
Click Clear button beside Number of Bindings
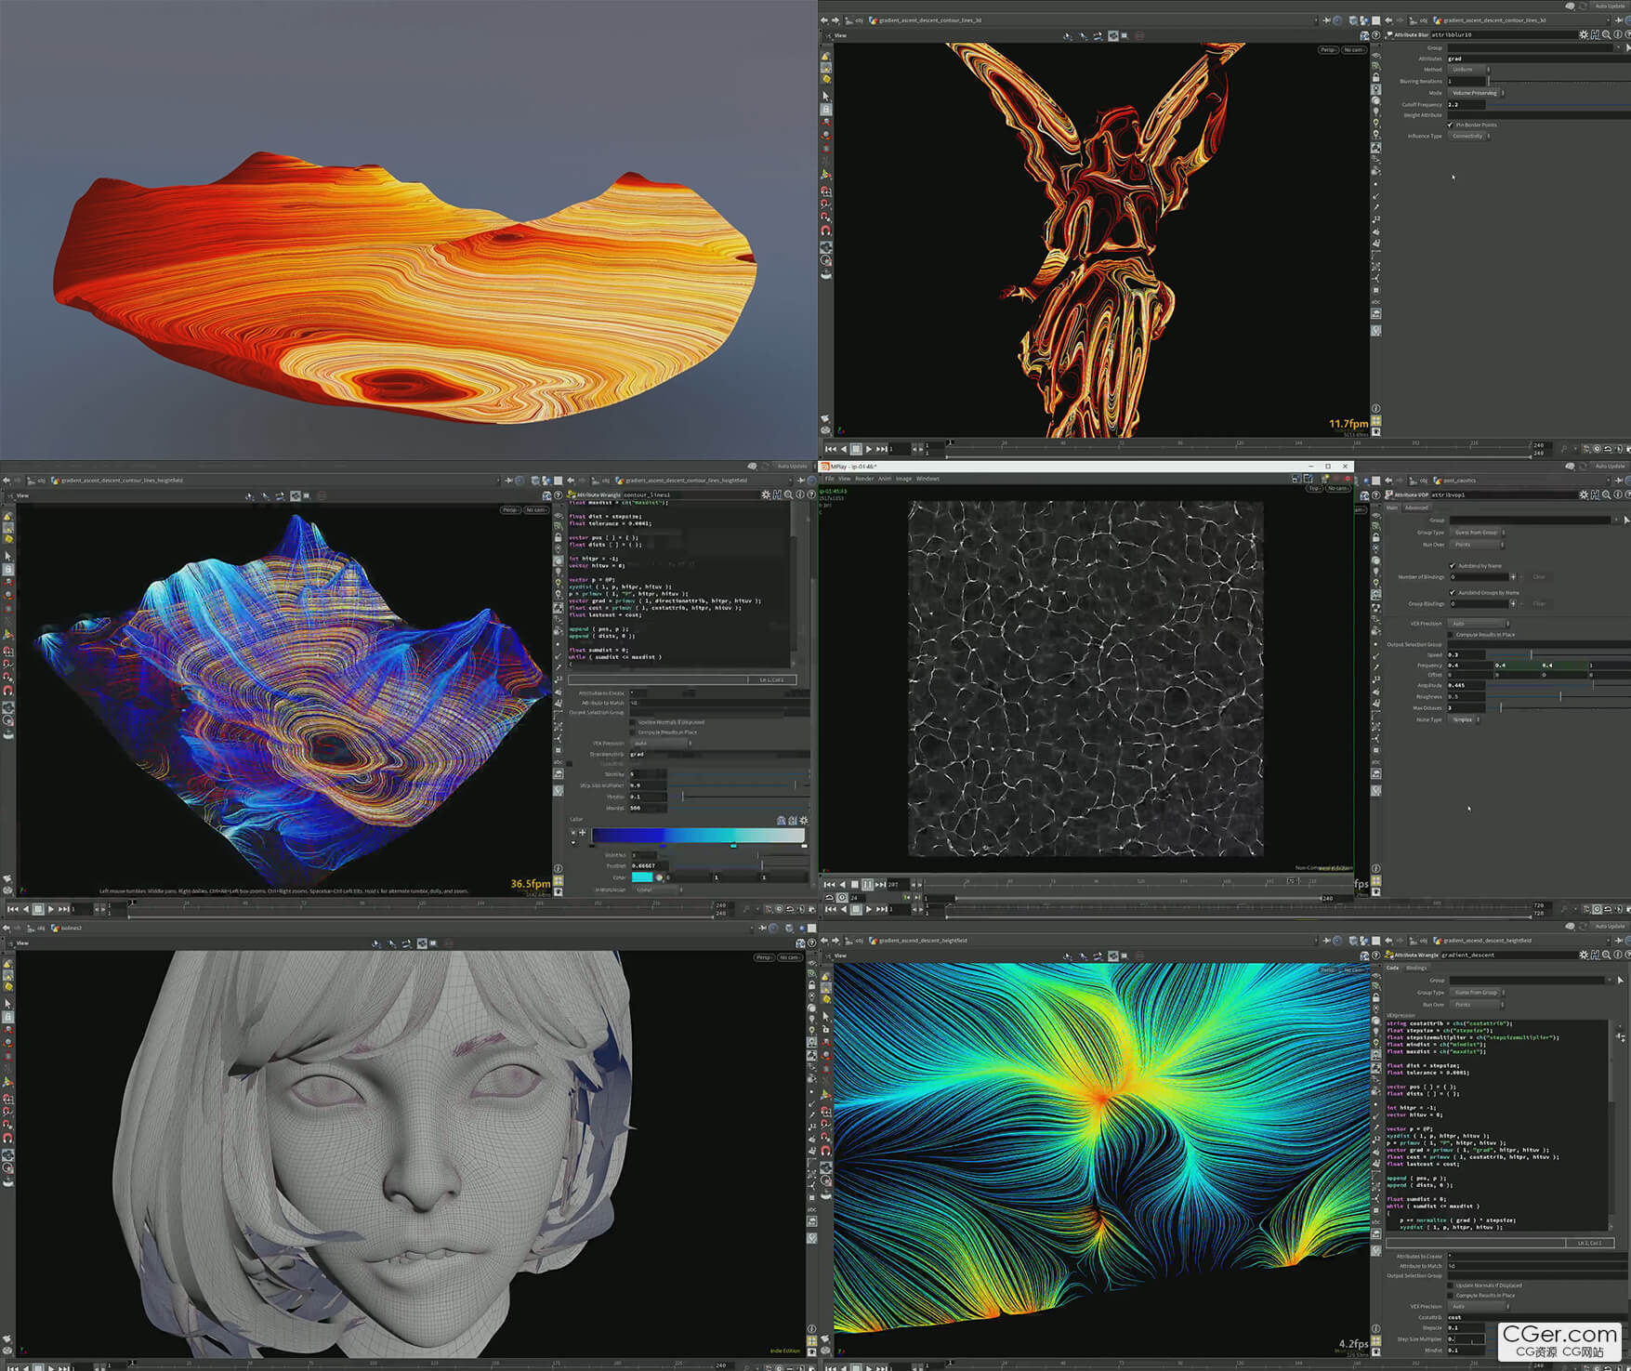tap(1539, 577)
